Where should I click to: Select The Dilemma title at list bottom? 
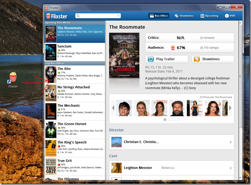click(x=68, y=179)
